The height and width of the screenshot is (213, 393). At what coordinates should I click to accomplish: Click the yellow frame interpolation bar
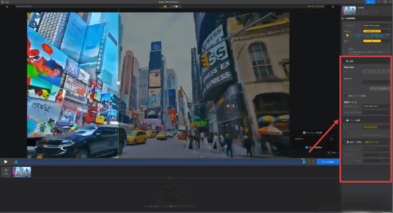pyautogui.click(x=370, y=127)
